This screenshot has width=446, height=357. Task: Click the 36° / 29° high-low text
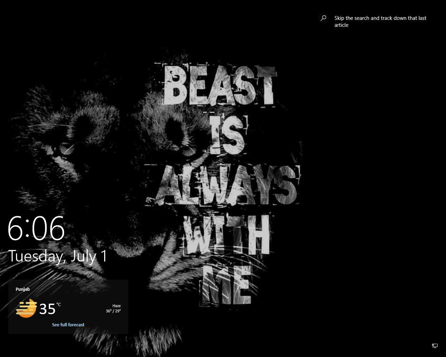[113, 311]
